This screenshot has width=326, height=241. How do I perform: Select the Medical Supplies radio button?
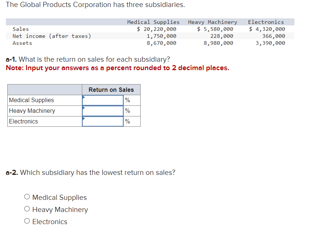pos(27,197)
